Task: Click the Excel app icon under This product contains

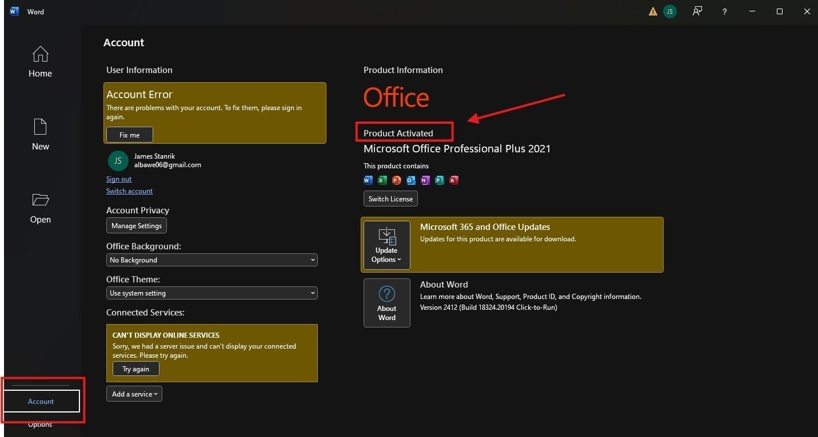Action: (382, 180)
